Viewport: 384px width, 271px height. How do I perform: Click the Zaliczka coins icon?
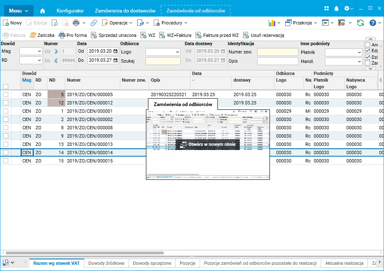[33, 35]
